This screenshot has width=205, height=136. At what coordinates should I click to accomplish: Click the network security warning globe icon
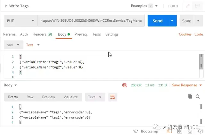pyautogui.click(x=125, y=85)
